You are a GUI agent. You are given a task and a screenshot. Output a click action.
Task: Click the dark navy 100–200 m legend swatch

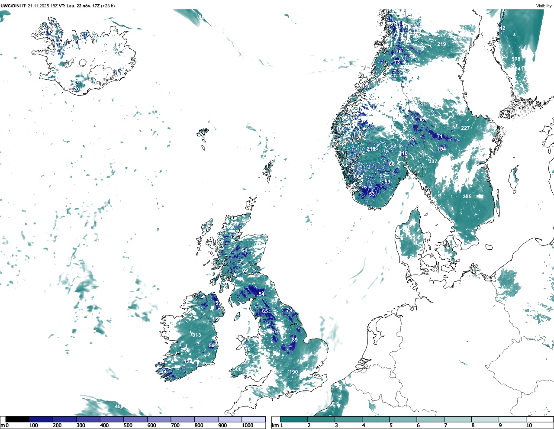(x=41, y=419)
